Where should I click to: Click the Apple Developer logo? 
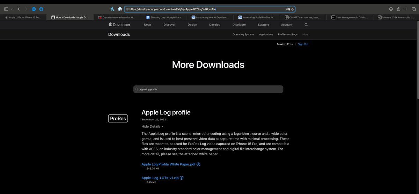click(119, 25)
